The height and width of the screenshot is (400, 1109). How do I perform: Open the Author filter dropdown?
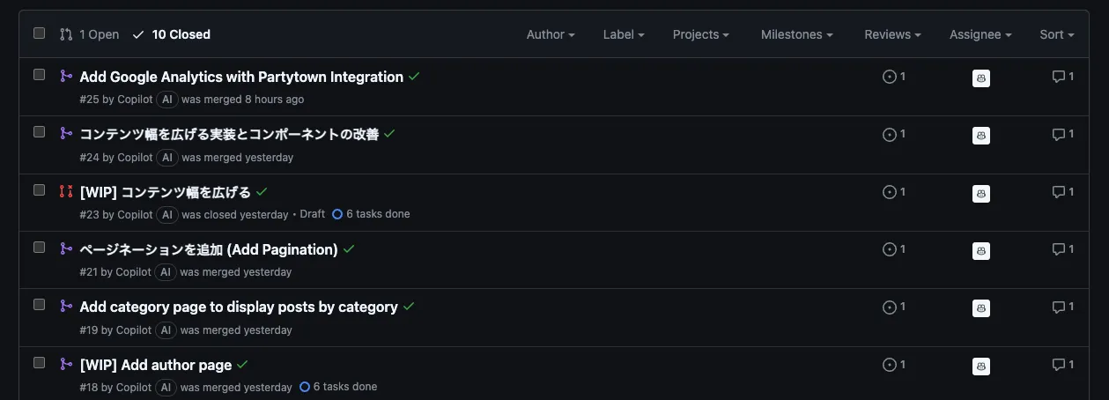click(551, 34)
